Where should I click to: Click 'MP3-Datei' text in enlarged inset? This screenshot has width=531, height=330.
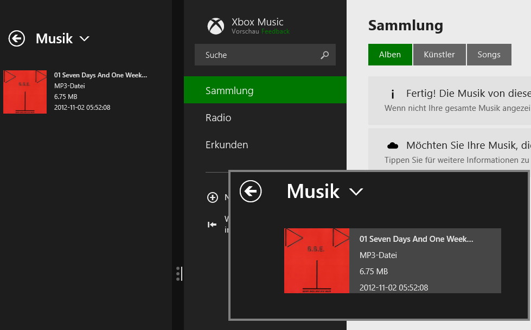(x=378, y=255)
